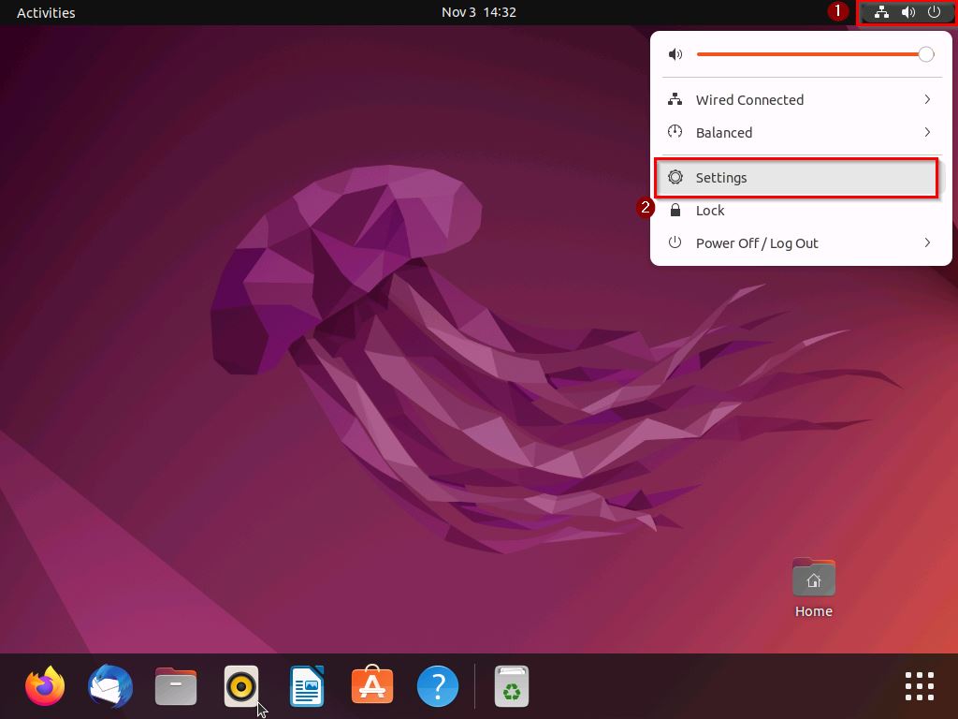Launch Firefox from the dock
The height and width of the screenshot is (719, 958).
44,686
